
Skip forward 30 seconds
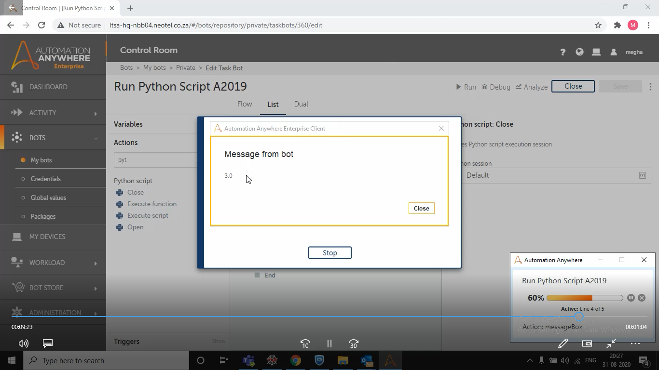tap(354, 344)
